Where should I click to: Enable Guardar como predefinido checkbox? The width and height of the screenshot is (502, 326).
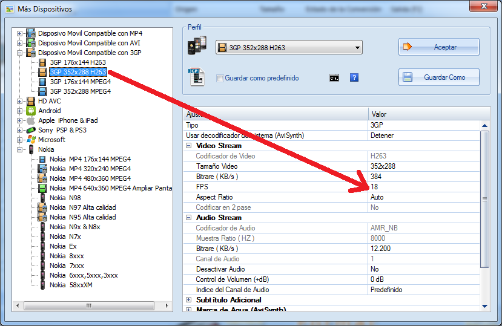tap(220, 78)
